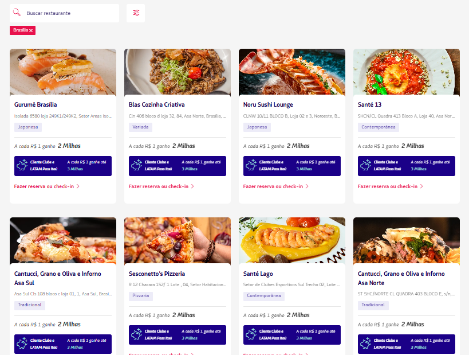This screenshot has width=469, height=355.
Task: Click piggy bank icon on Santé 13 card
Action: click(366, 166)
